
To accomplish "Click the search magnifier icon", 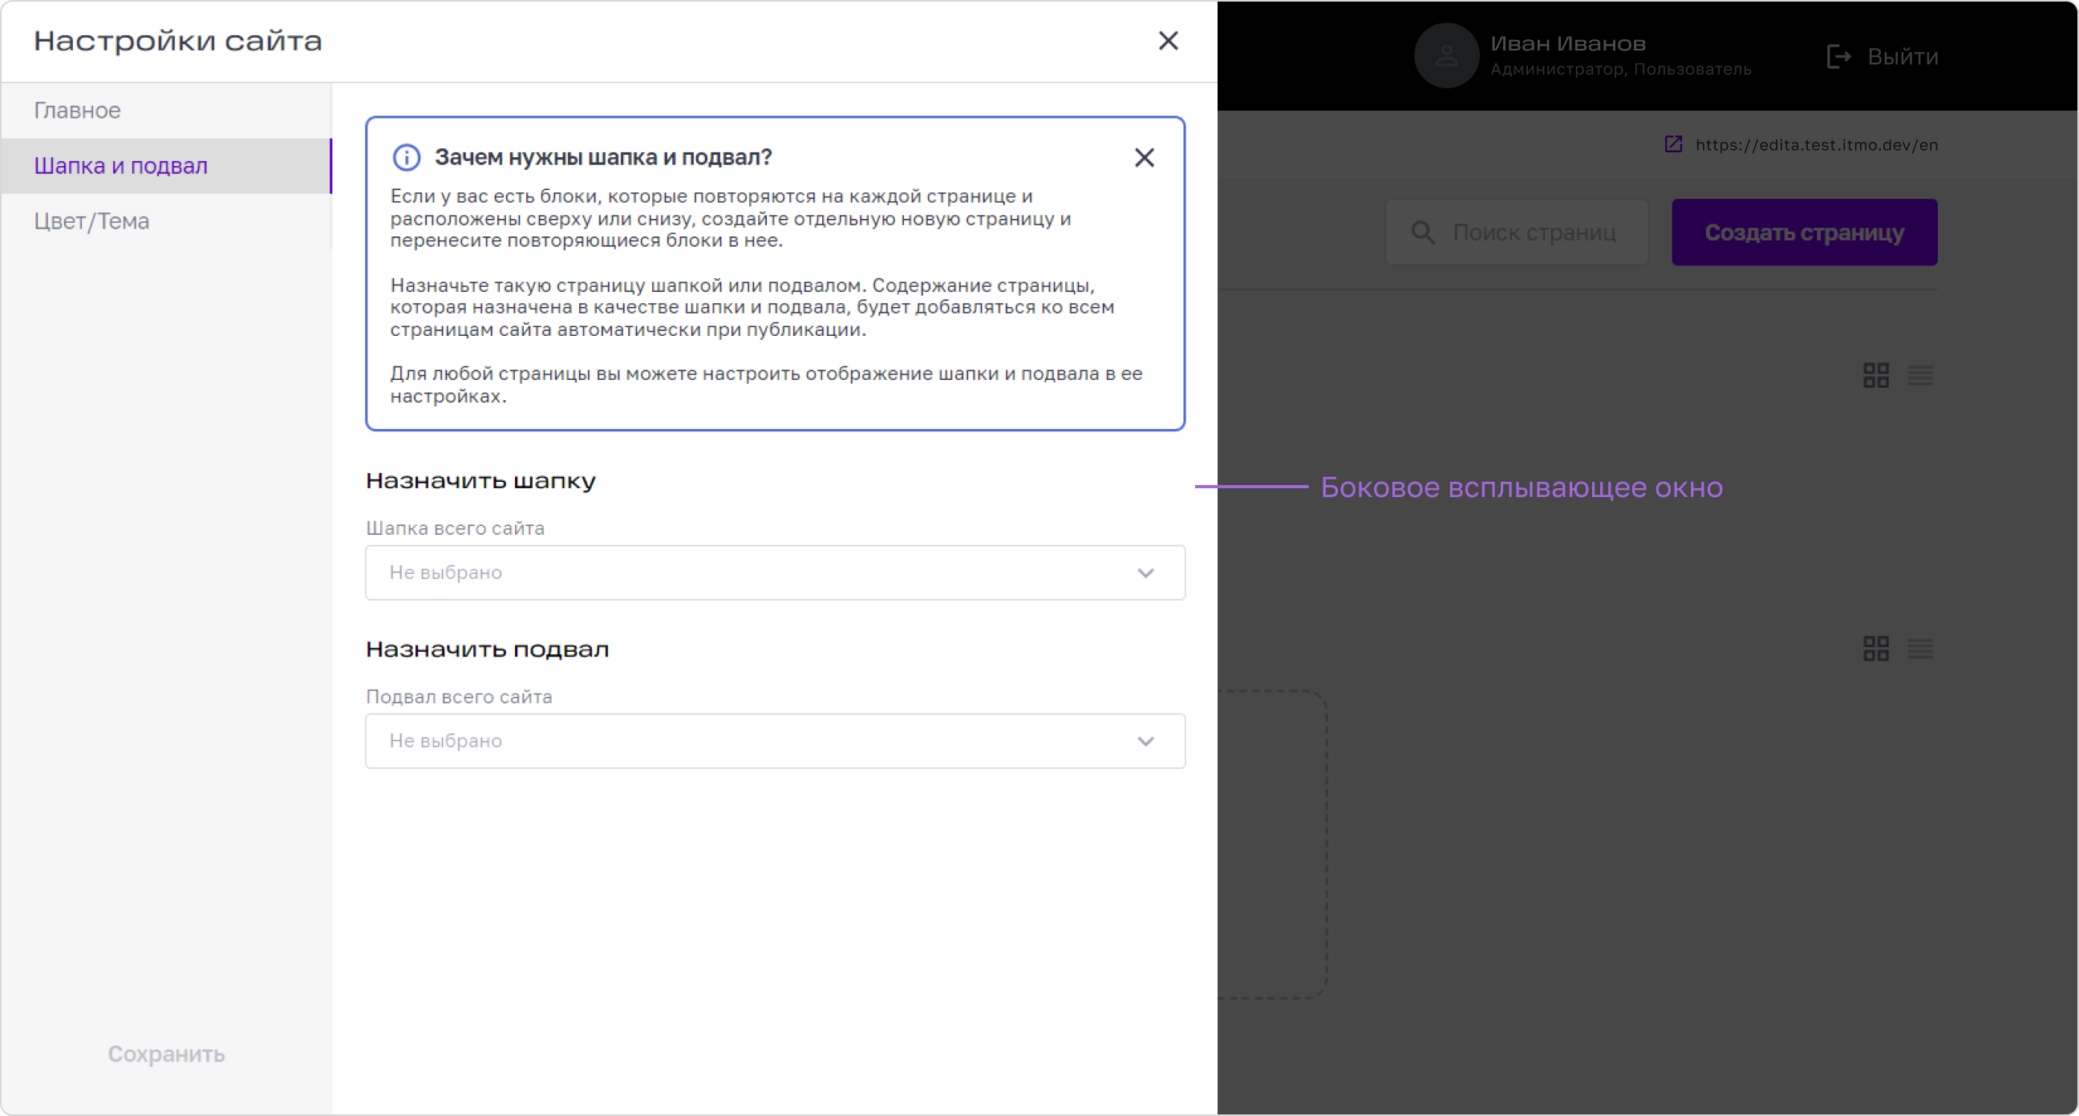I will coord(1422,232).
